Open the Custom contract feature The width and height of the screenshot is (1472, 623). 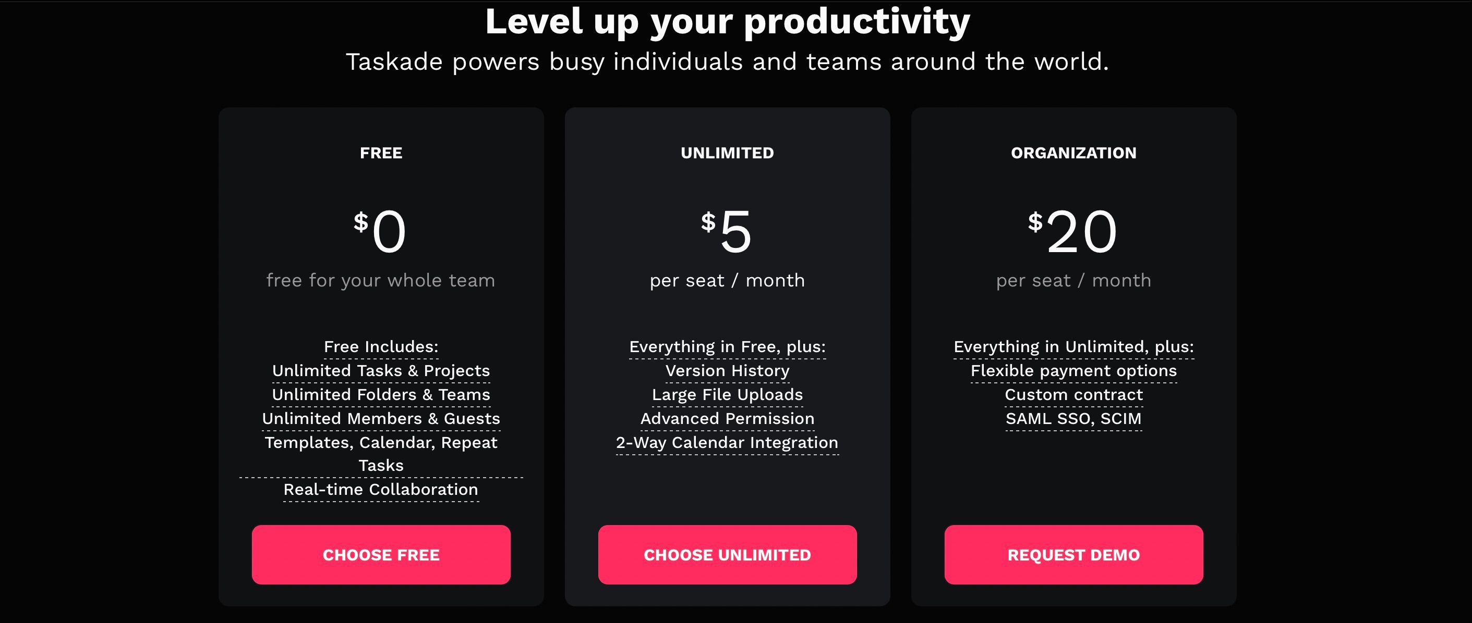(x=1073, y=395)
